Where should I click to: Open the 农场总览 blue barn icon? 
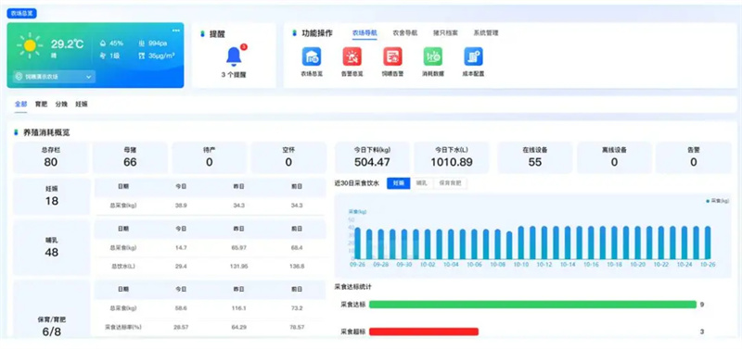click(x=312, y=56)
